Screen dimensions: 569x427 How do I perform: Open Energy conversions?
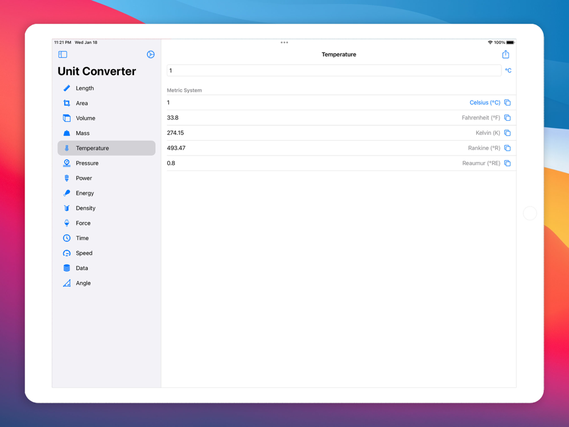[x=106, y=193]
